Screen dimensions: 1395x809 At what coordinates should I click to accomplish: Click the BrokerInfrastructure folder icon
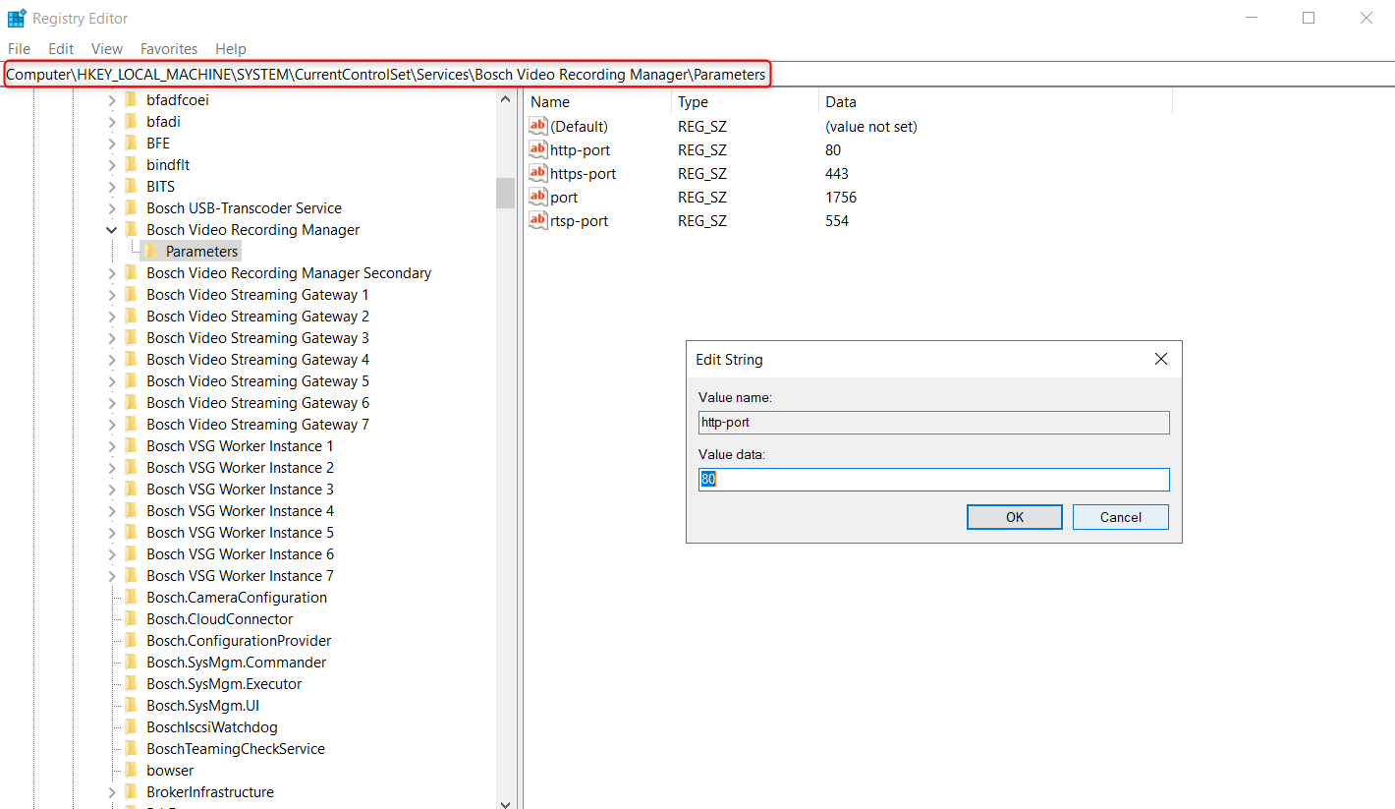click(x=132, y=791)
